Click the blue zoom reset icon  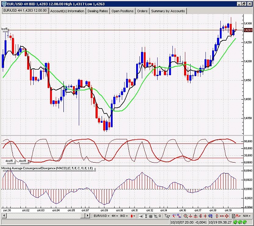pos(210,216)
